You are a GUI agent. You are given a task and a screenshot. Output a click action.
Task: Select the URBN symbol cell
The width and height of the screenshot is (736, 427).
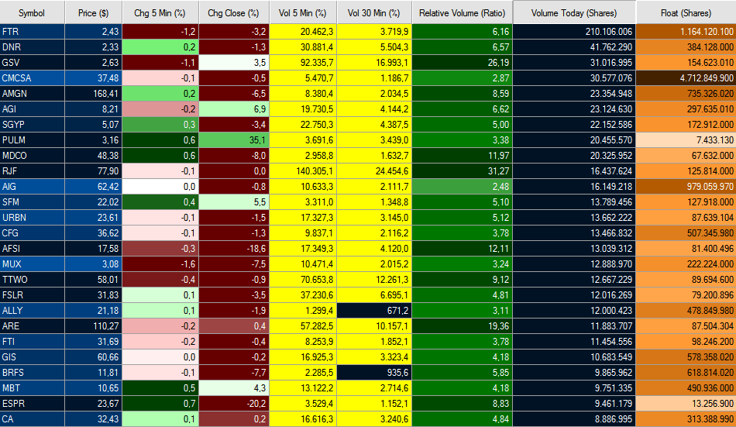pyautogui.click(x=33, y=218)
